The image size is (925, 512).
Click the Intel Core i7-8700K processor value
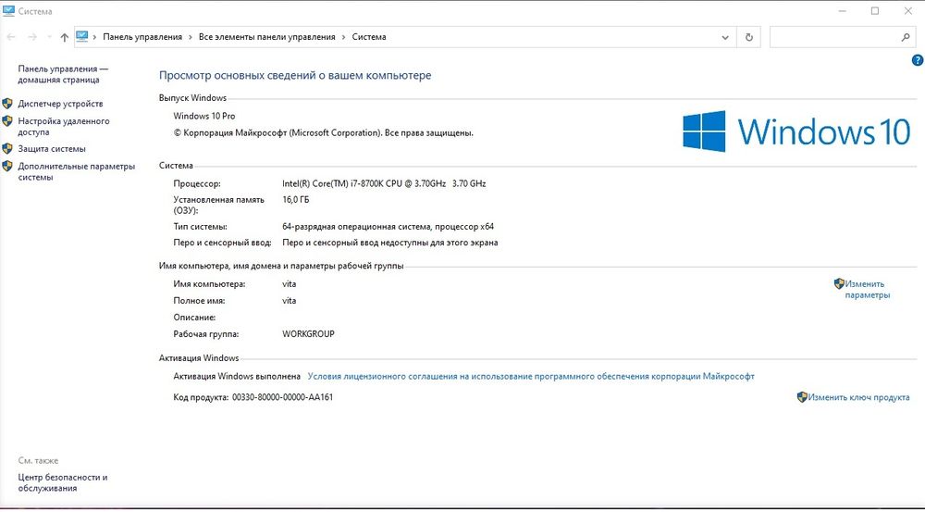coord(384,183)
